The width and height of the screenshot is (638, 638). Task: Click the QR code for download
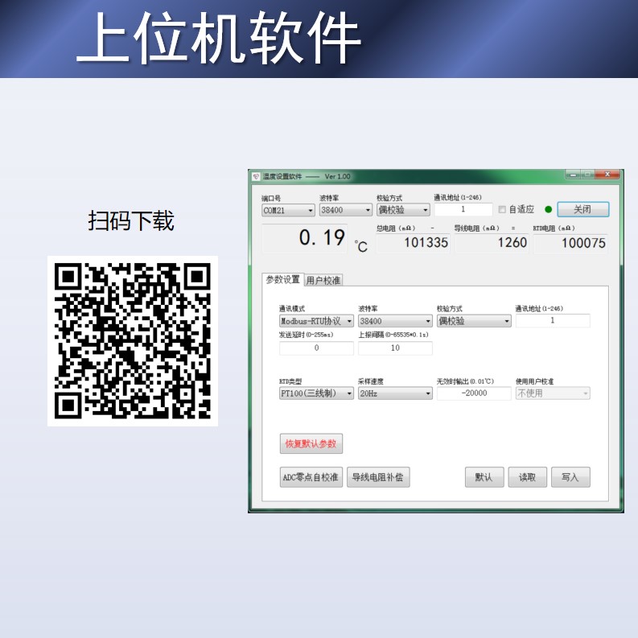click(x=133, y=341)
